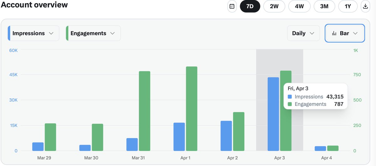This screenshot has height=166, width=376.
Task: Click the Apr 4 axis label
Action: click(326, 158)
